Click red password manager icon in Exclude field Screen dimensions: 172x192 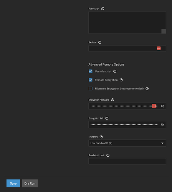point(159,48)
